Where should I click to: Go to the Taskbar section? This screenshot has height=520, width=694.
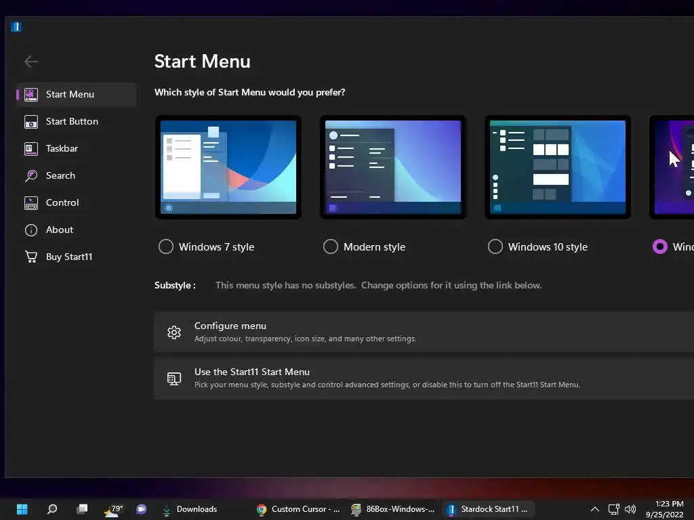tap(76, 148)
